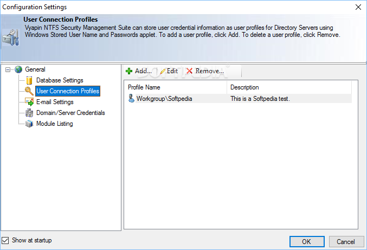Click the pencil Edit icon
This screenshot has width=367, height=250.
[x=163, y=71]
